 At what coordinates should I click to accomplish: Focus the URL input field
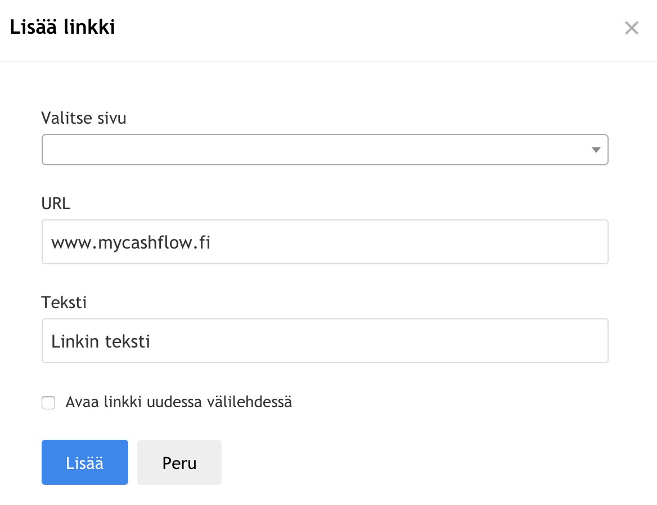coord(325,242)
